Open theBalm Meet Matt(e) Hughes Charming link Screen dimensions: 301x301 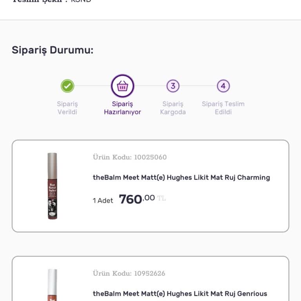[181, 178]
